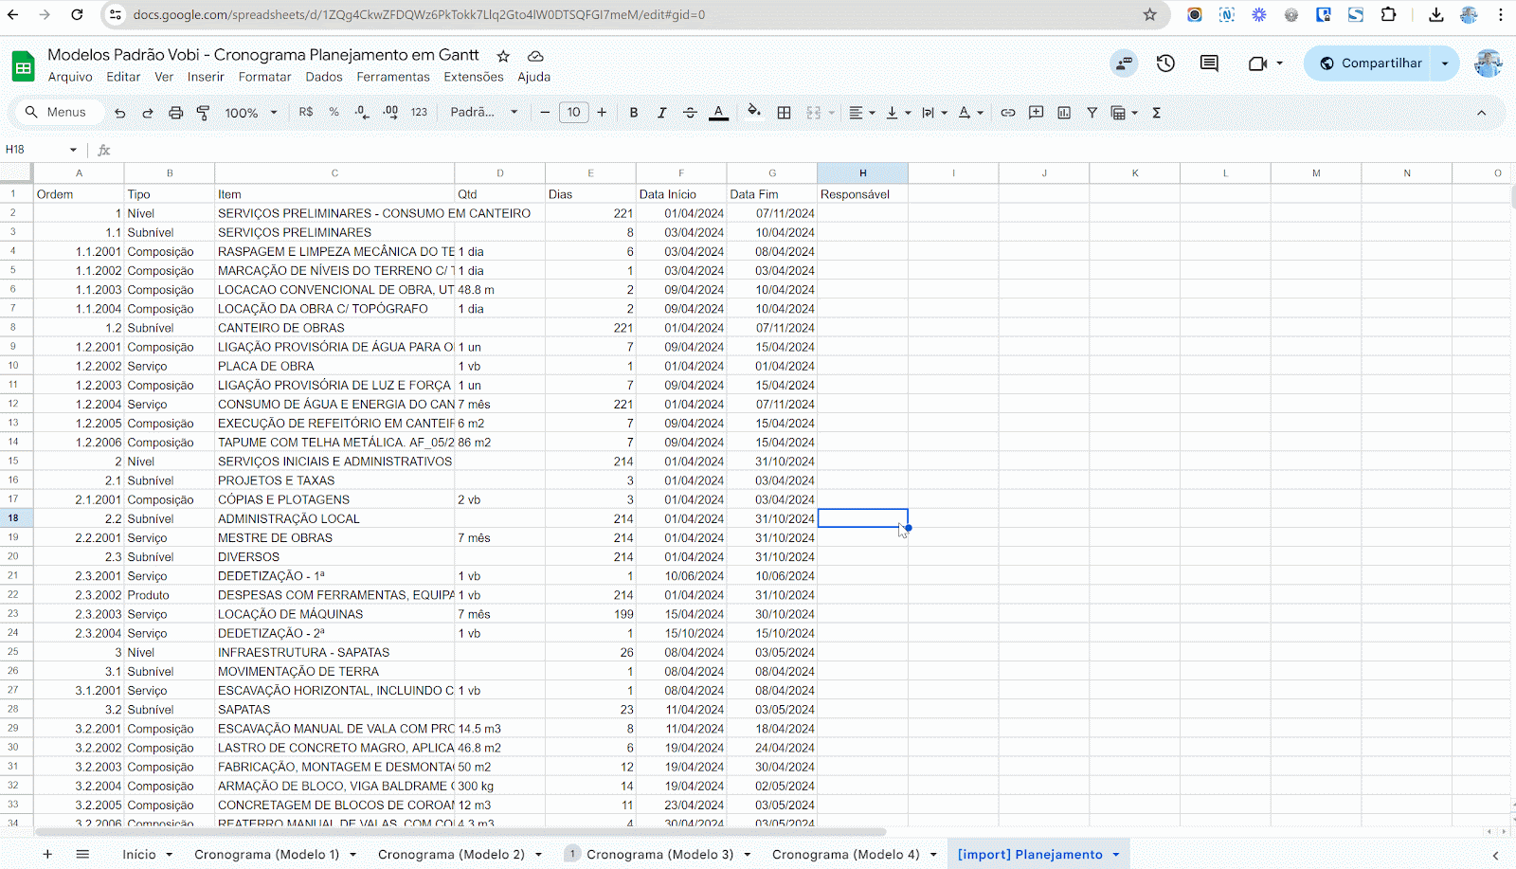Toggle strikethrough formatting
Screen dimensions: 1516x869
[x=690, y=113]
